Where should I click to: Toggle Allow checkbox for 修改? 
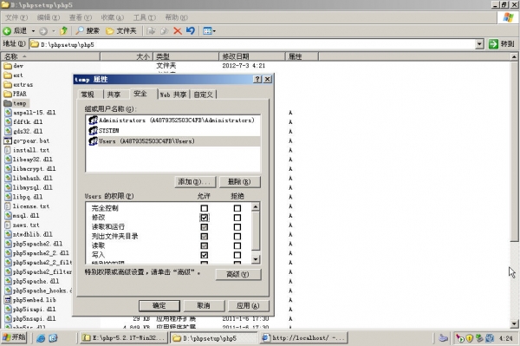(x=205, y=218)
